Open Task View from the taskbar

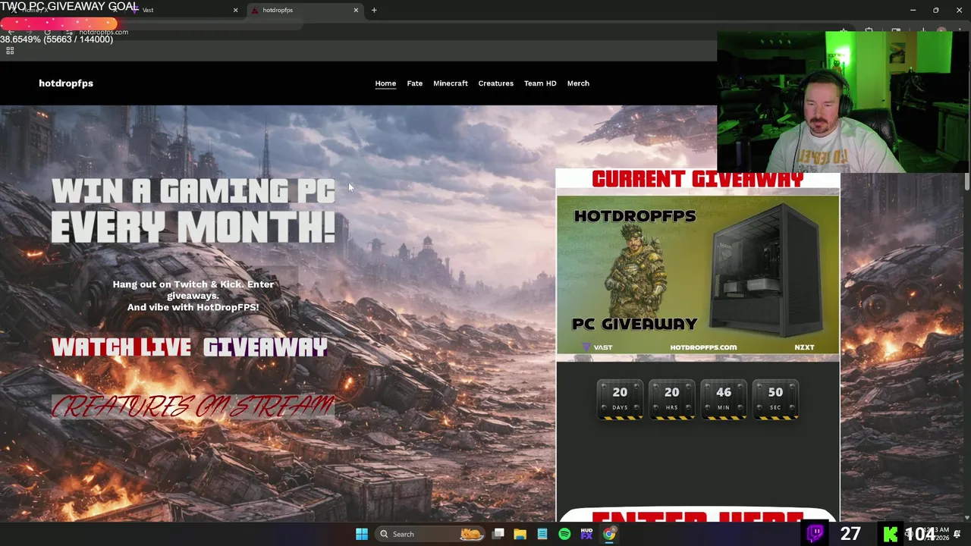click(x=498, y=534)
